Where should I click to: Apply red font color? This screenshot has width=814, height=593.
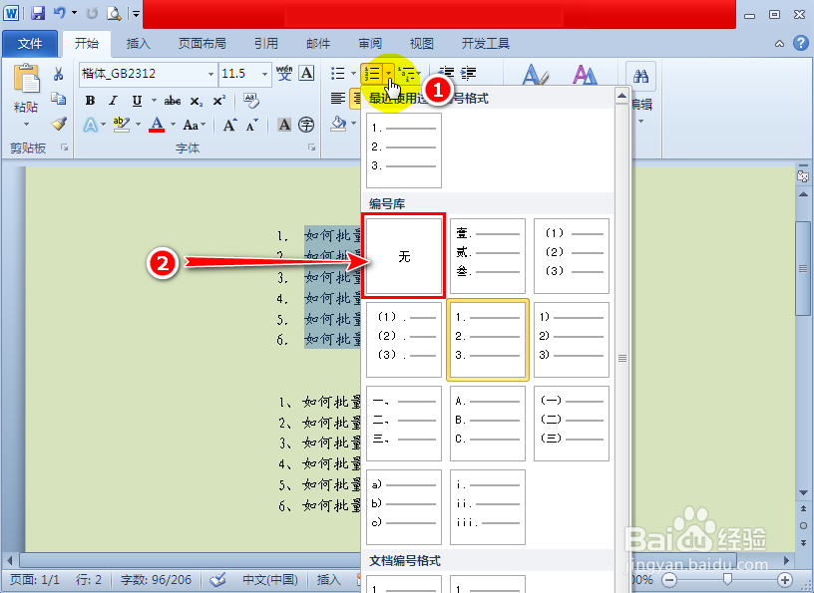click(157, 125)
